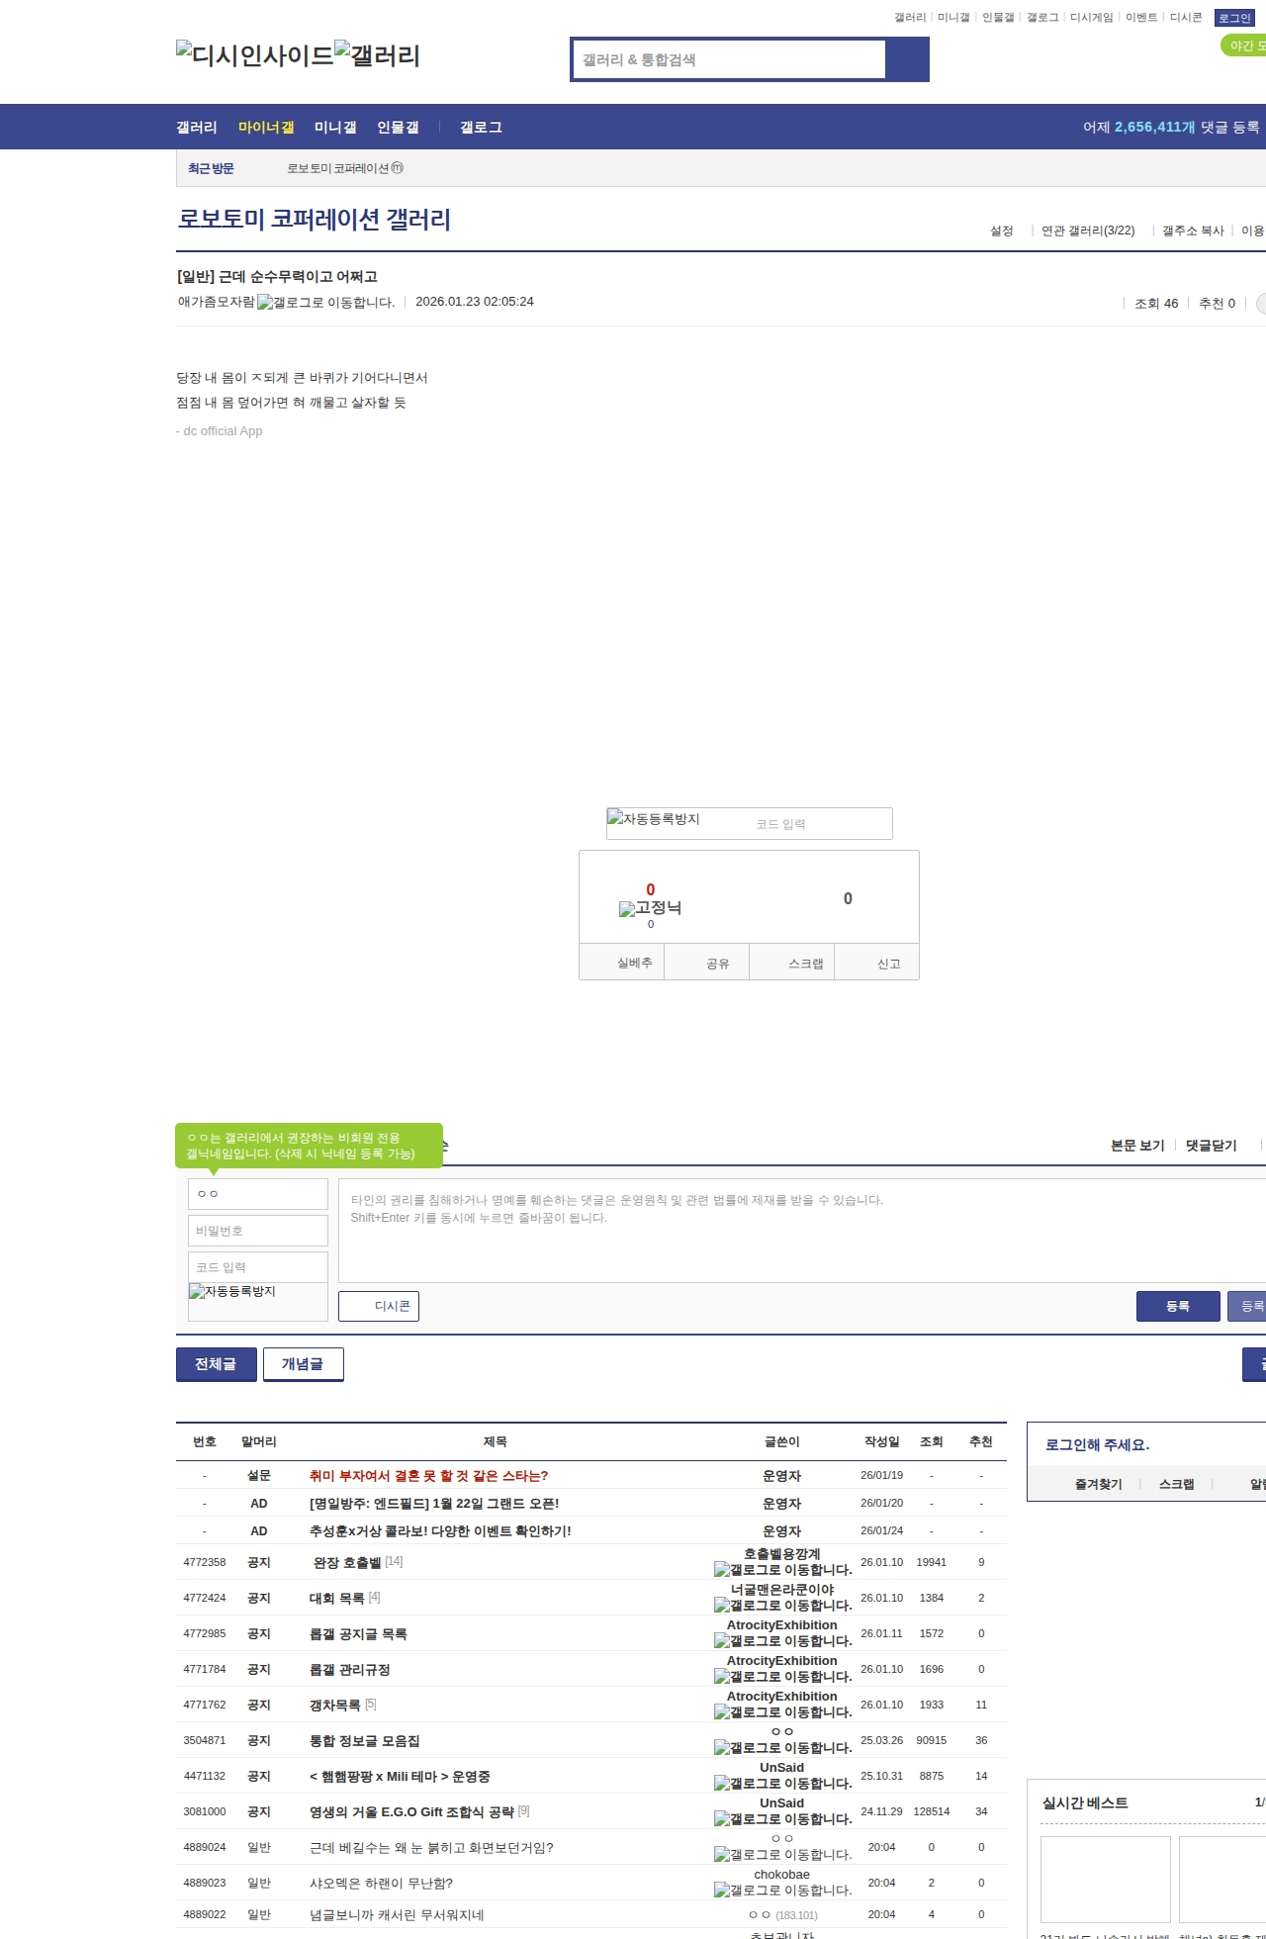Screen dimensions: 1266x1939
Task: Switch to the 전체글 tab
Action: click(x=216, y=1364)
